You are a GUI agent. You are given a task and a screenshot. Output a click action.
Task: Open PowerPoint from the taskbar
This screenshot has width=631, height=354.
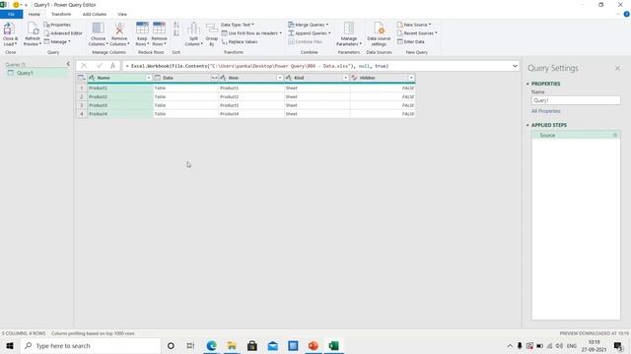[314, 345]
